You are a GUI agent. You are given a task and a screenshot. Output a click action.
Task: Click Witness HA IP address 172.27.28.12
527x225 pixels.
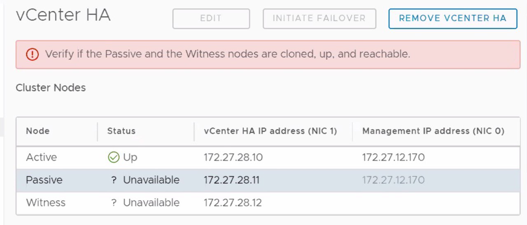pos(233,203)
